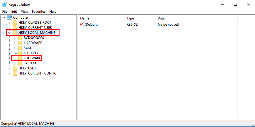The image size is (255, 127).
Task: Select the SECURITY key label
Action: (31, 53)
